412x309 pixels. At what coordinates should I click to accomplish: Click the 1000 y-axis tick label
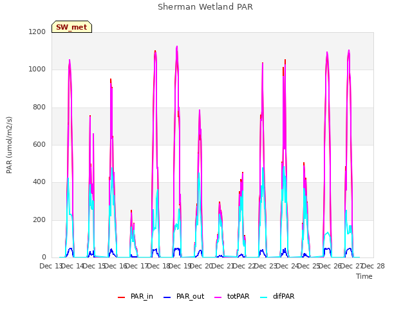37,70
